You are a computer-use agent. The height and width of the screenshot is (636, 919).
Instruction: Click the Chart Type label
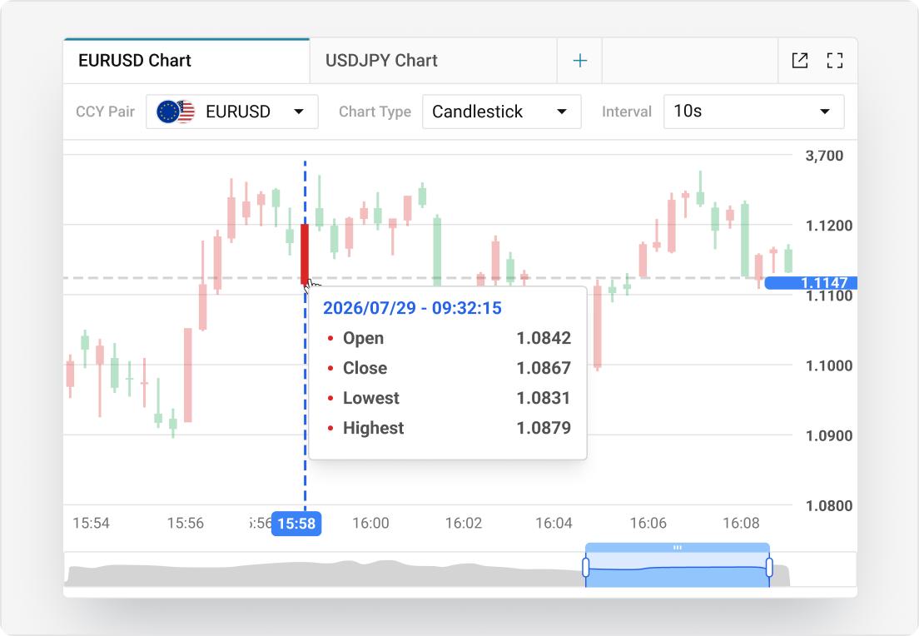coord(375,112)
